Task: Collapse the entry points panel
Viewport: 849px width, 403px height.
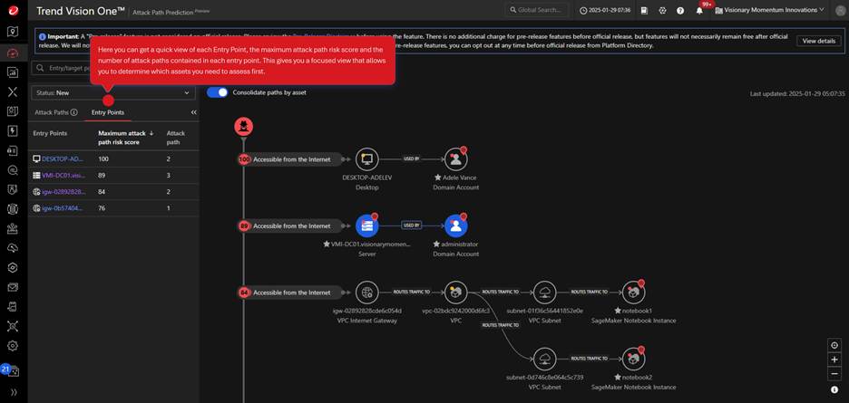Action: point(193,112)
